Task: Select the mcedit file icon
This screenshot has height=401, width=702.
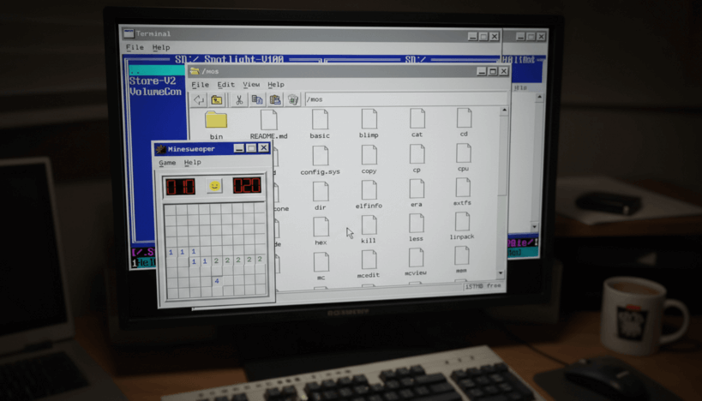Action: (x=369, y=259)
